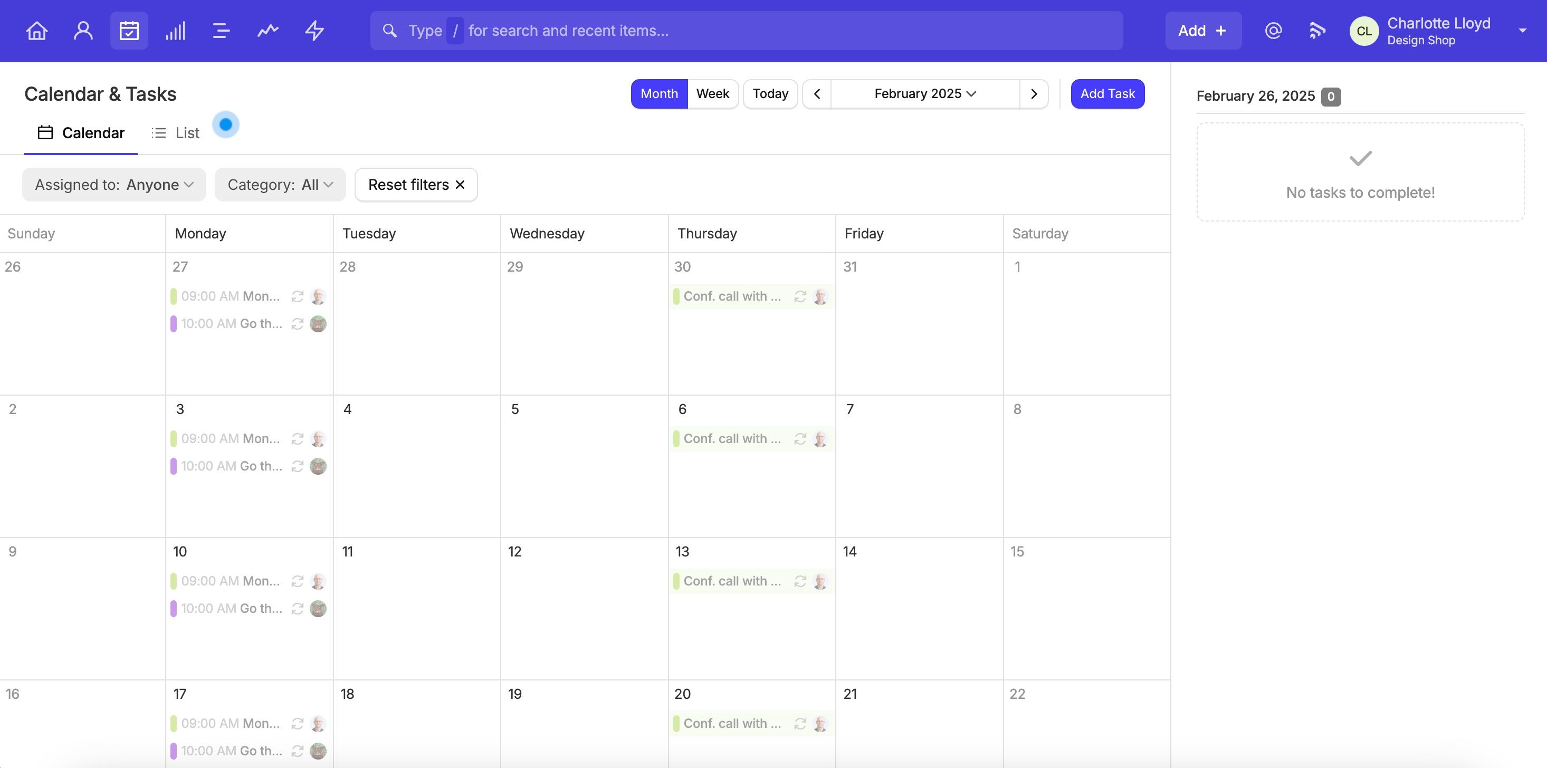The height and width of the screenshot is (768, 1547).
Task: Click recurring icon on January 27 10:00 AM task
Action: pyautogui.click(x=297, y=324)
